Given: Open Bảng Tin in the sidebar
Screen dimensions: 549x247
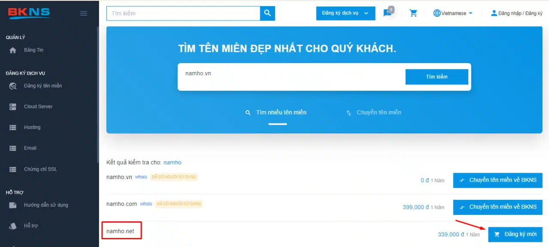Looking at the screenshot, I should (x=33, y=50).
